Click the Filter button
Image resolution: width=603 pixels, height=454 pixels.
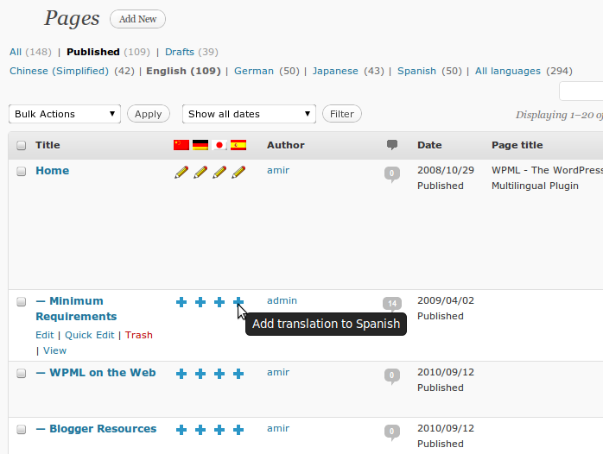click(341, 114)
